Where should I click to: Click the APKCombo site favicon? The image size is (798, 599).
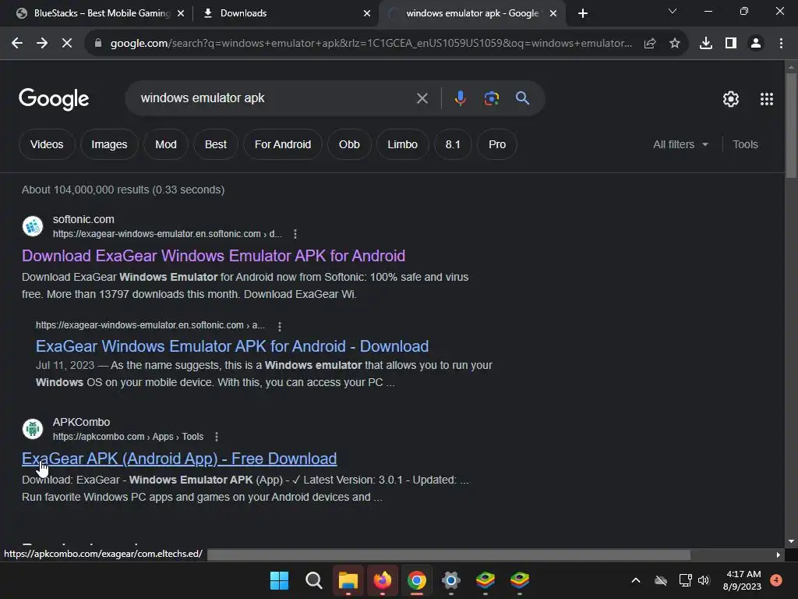[33, 429]
